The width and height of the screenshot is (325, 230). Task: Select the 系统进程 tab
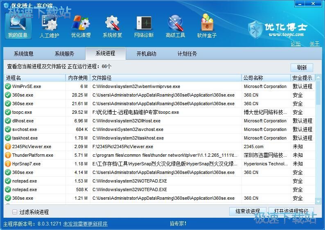pyautogui.click(x=105, y=54)
